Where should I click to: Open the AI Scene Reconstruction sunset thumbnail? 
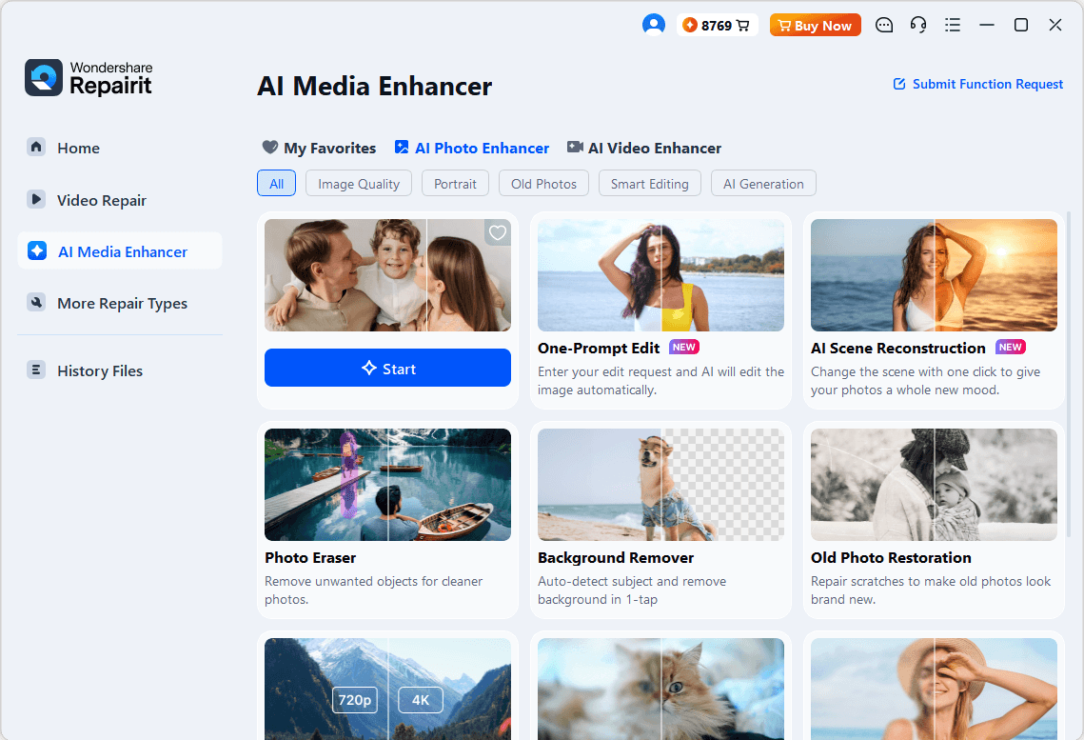click(x=934, y=275)
